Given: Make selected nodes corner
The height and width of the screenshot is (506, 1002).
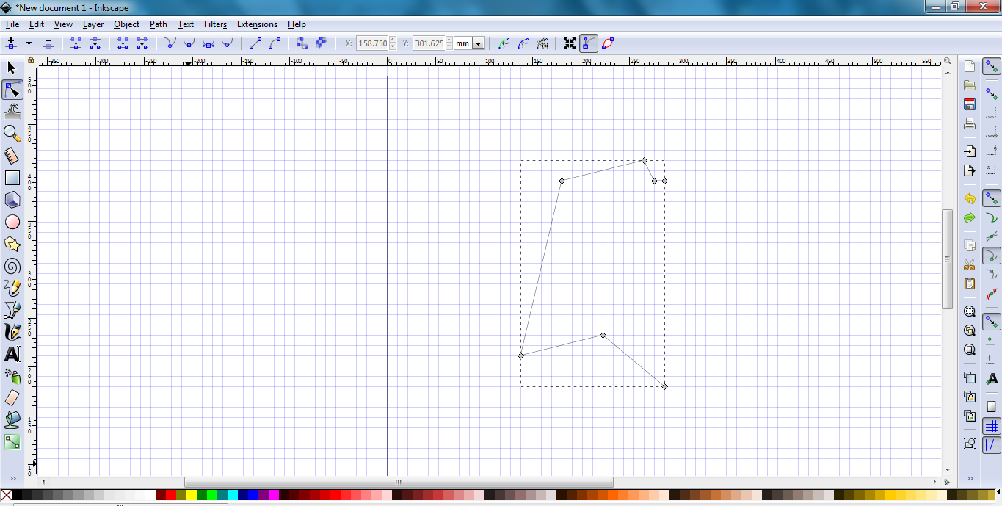Looking at the screenshot, I should (170, 43).
